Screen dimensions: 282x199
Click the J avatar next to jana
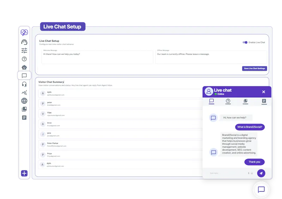coord(43,134)
